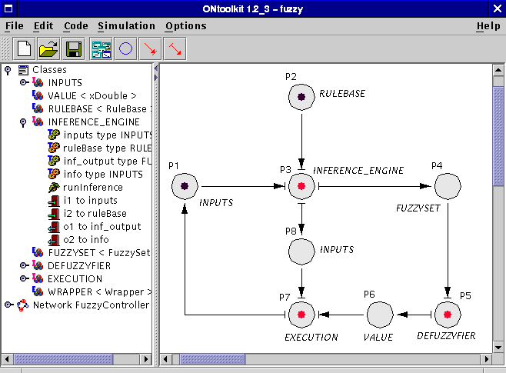Select the empty P8 INPUTS place

(301, 251)
